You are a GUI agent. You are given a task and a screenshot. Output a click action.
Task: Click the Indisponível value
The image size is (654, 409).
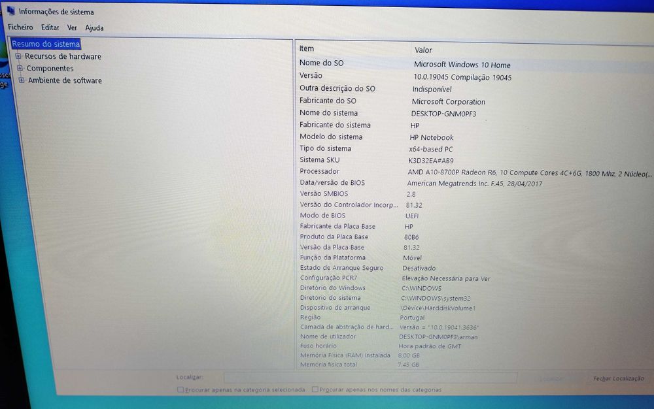pyautogui.click(x=432, y=89)
